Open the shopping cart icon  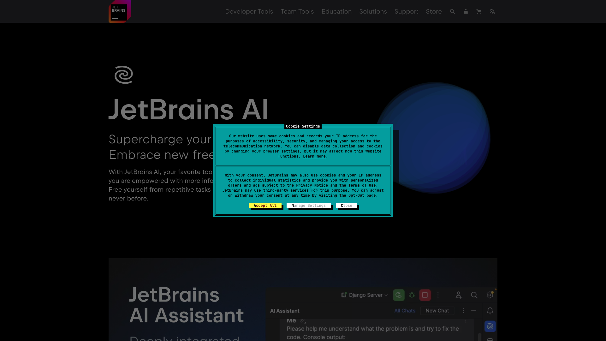(x=479, y=11)
